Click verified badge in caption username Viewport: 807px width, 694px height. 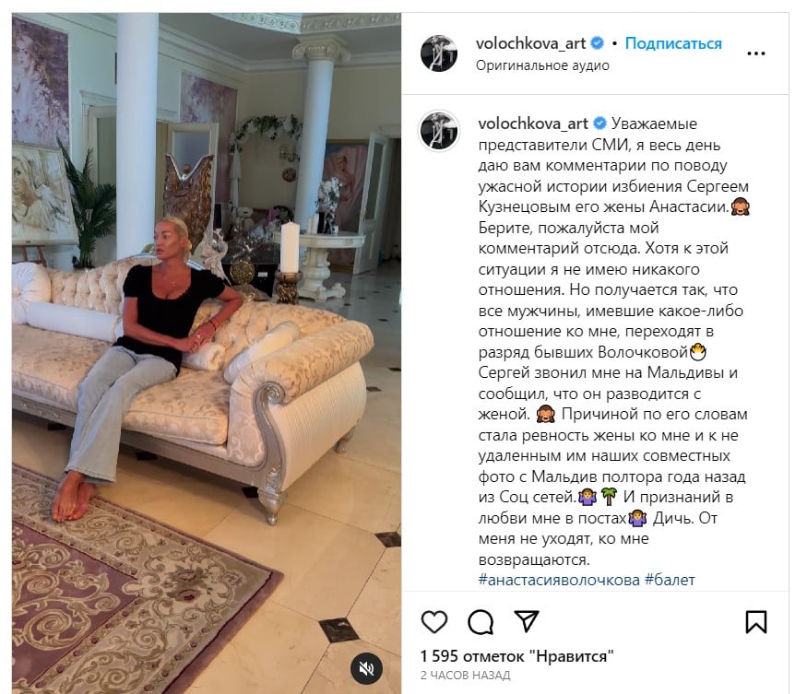point(599,124)
